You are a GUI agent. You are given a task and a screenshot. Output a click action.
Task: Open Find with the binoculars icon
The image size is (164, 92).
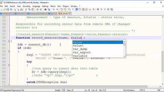click(x=45, y=9)
